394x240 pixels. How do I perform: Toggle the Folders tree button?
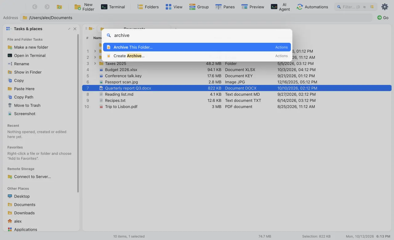(x=148, y=7)
